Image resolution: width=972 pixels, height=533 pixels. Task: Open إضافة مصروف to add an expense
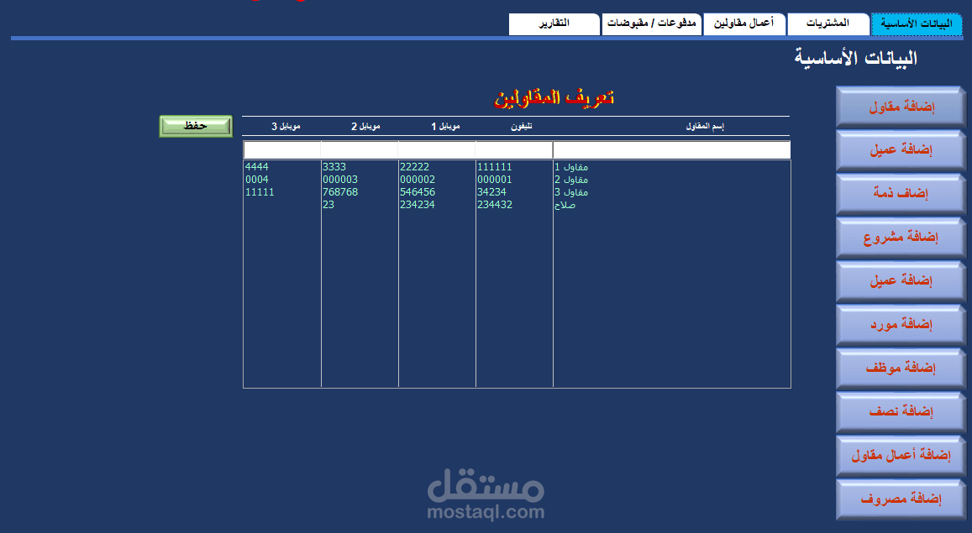[899, 499]
